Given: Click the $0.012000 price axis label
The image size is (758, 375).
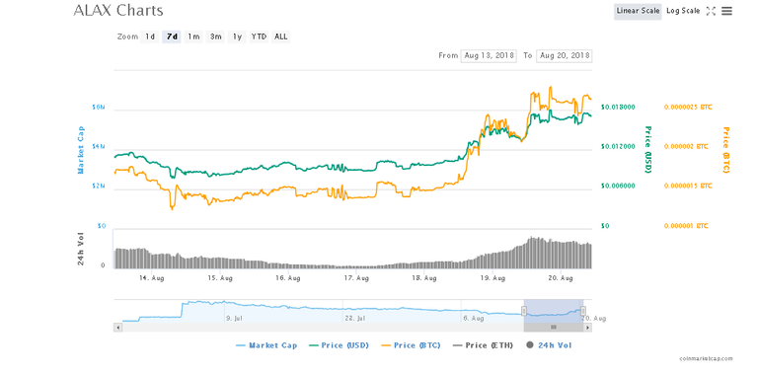Looking at the screenshot, I should click(x=618, y=146).
